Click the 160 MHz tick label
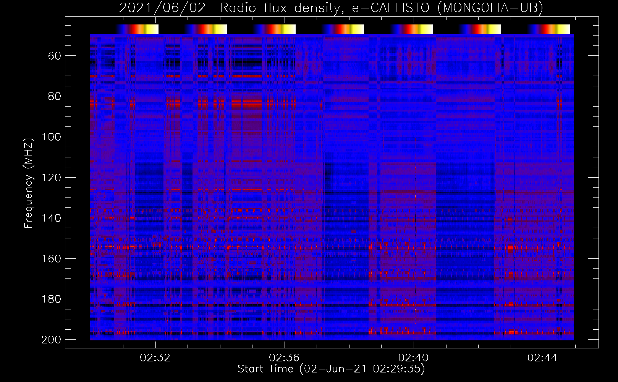This screenshot has height=382, width=618. coord(51,259)
